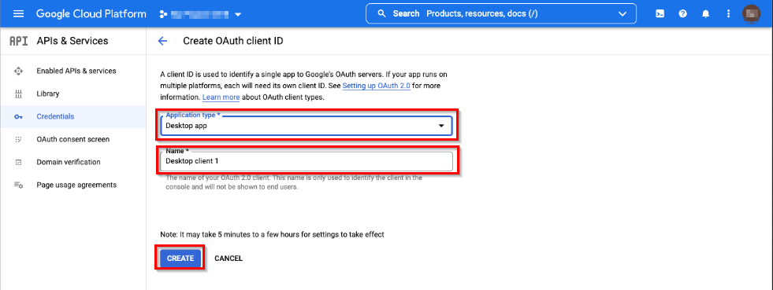Screen dimensions: 773x290
Task: Go to Enabled APIs & services
Action: pos(76,71)
